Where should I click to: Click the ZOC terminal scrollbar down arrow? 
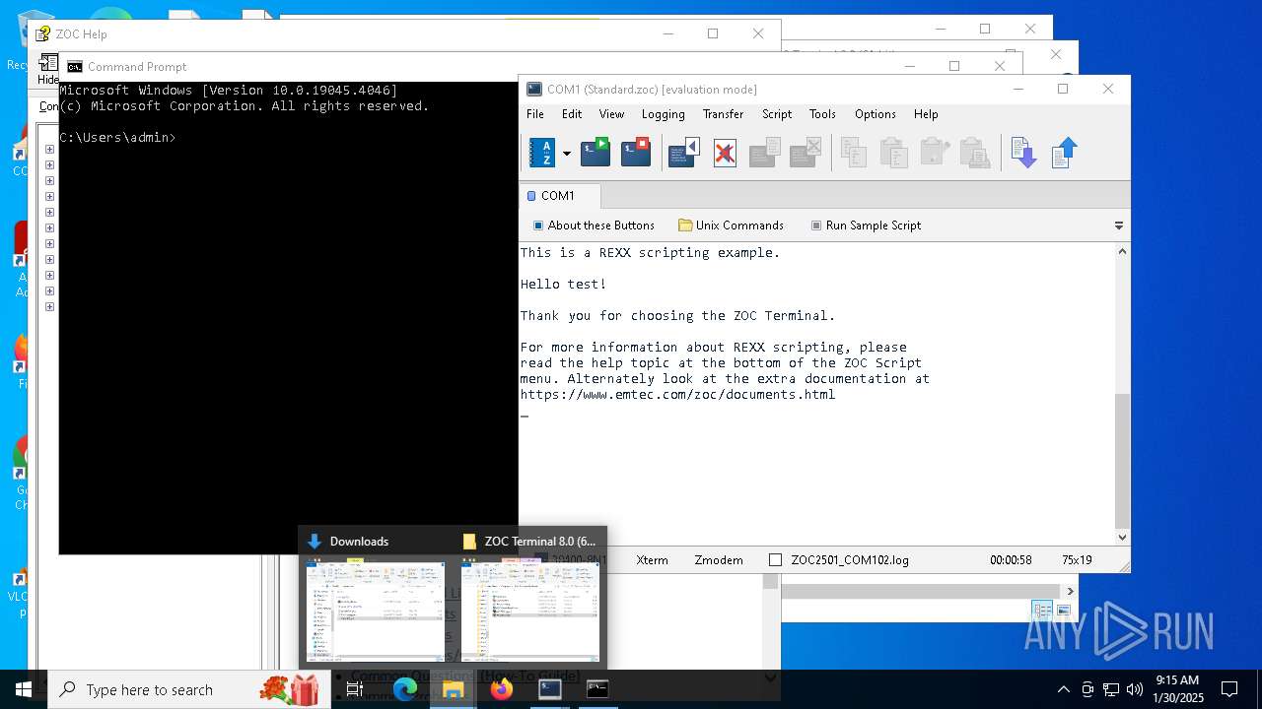click(x=1122, y=538)
